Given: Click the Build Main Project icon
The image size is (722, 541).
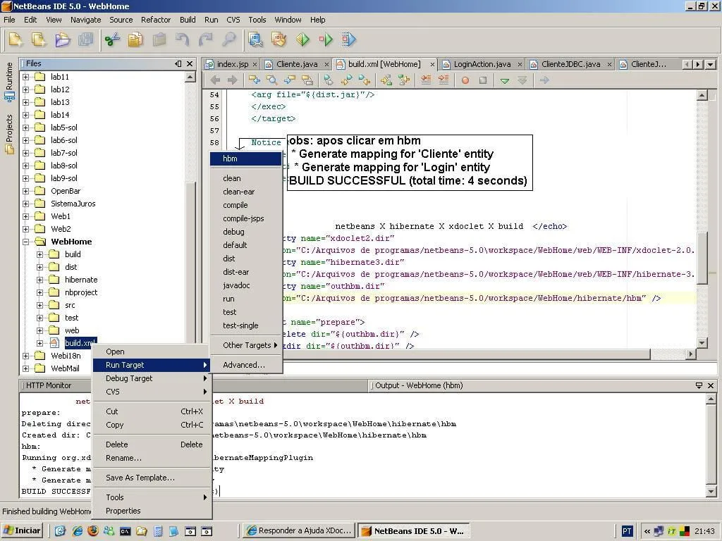Looking at the screenshot, I should pyautogui.click(x=255, y=39).
